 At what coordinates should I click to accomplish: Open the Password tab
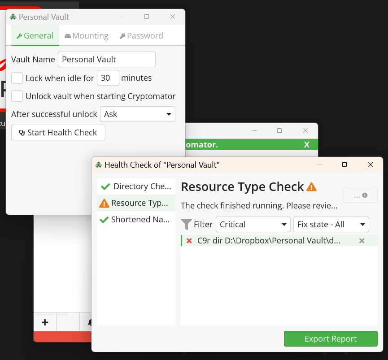click(141, 36)
